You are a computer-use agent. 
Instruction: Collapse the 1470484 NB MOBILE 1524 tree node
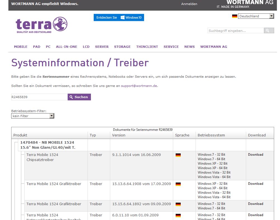click(16, 142)
